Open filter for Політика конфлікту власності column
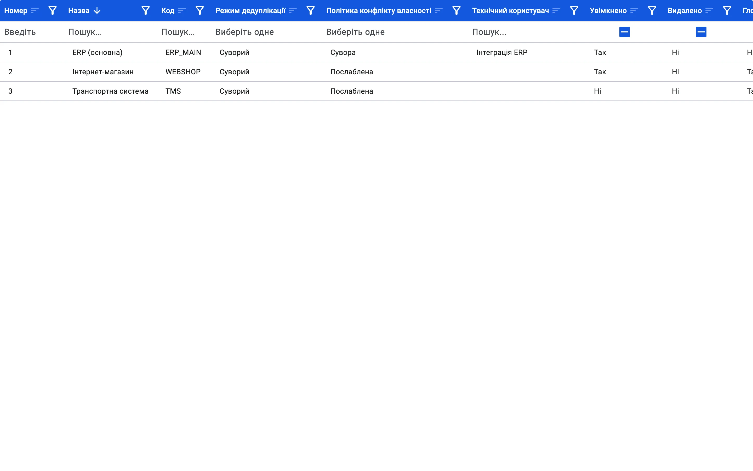Image resolution: width=753 pixels, height=471 pixels. (457, 10)
